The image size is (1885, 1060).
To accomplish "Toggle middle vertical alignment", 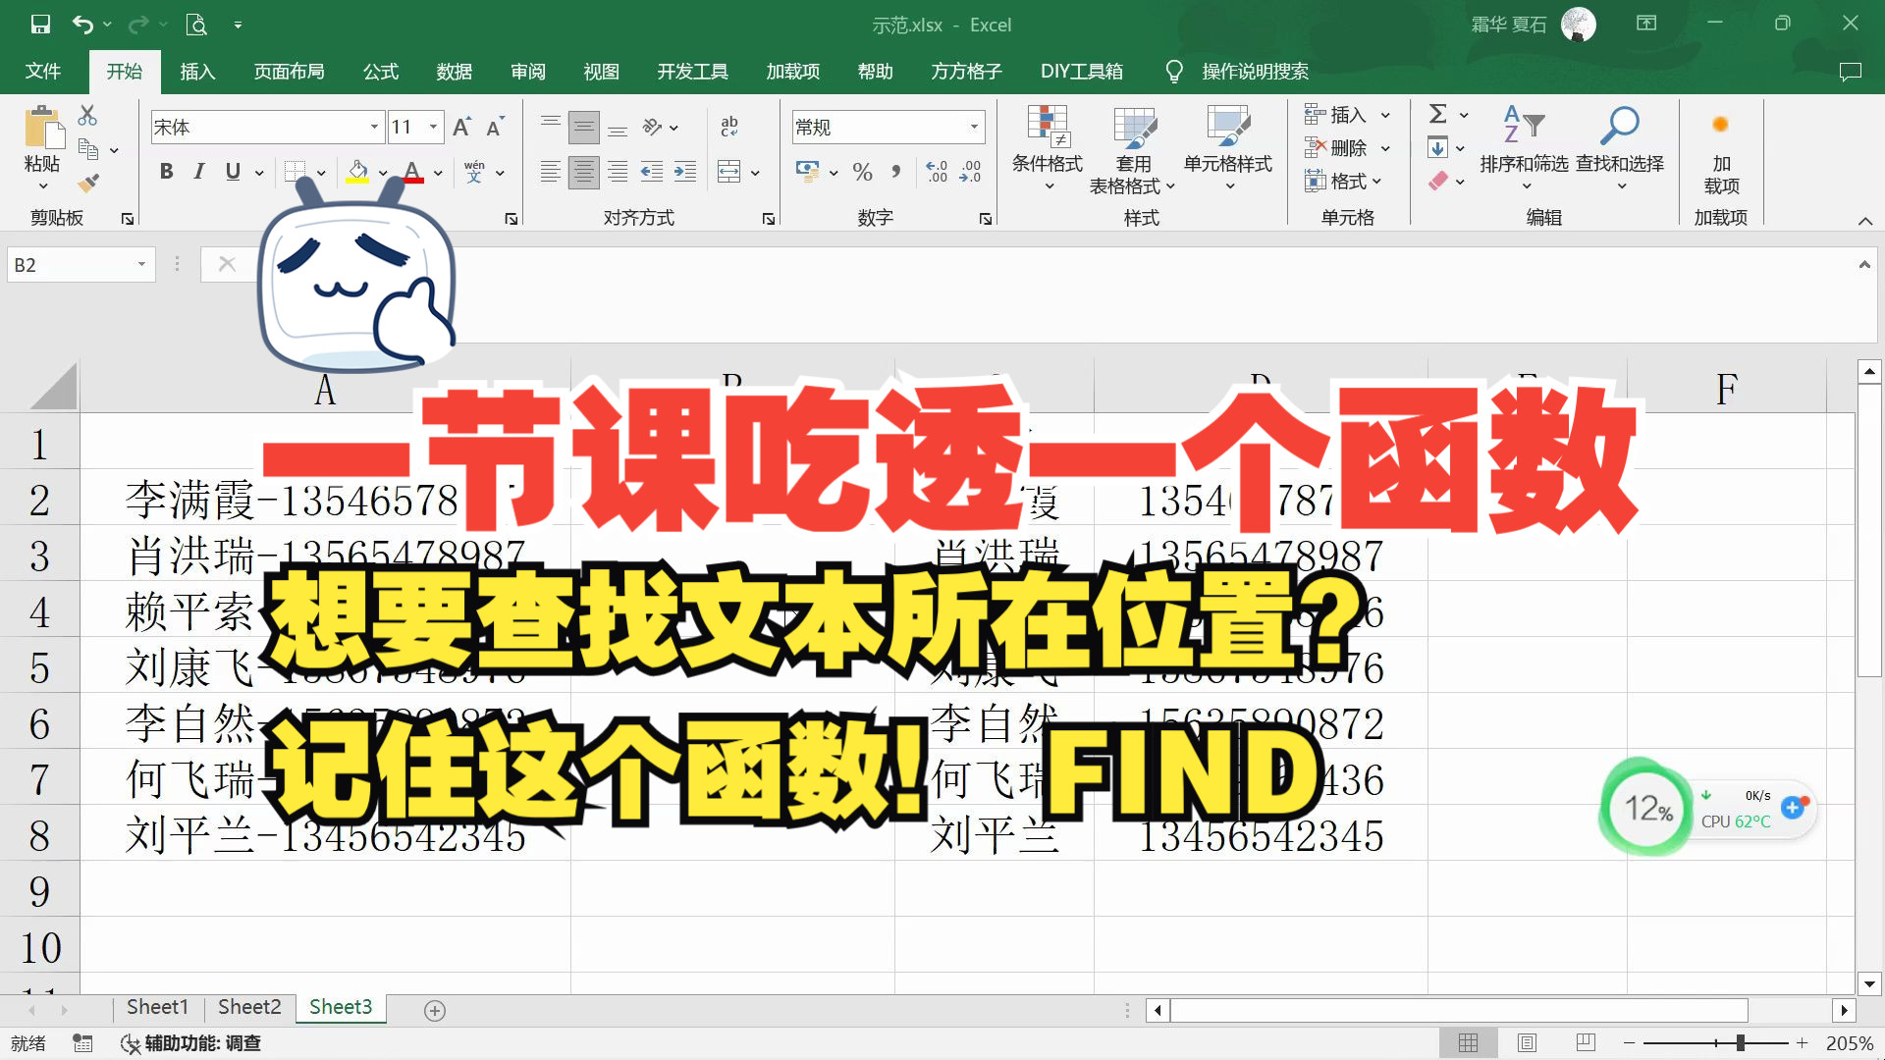I will click(x=584, y=127).
